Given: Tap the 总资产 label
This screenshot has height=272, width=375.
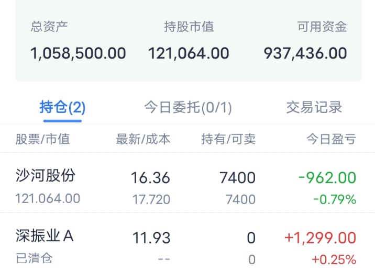Looking at the screenshot, I should click(49, 27).
